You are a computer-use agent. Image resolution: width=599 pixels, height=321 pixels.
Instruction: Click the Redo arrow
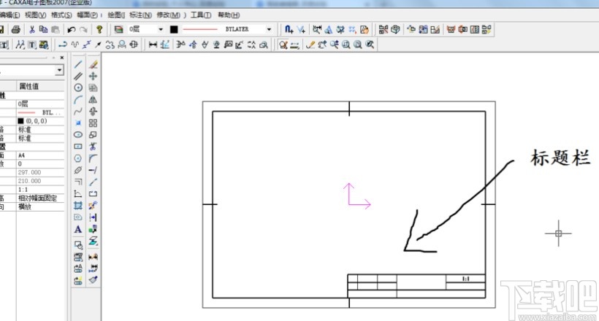pos(83,29)
